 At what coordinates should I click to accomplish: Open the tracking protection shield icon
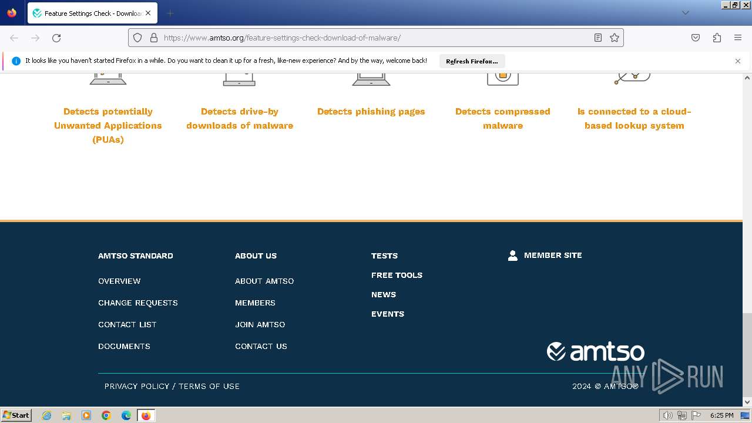(x=137, y=38)
